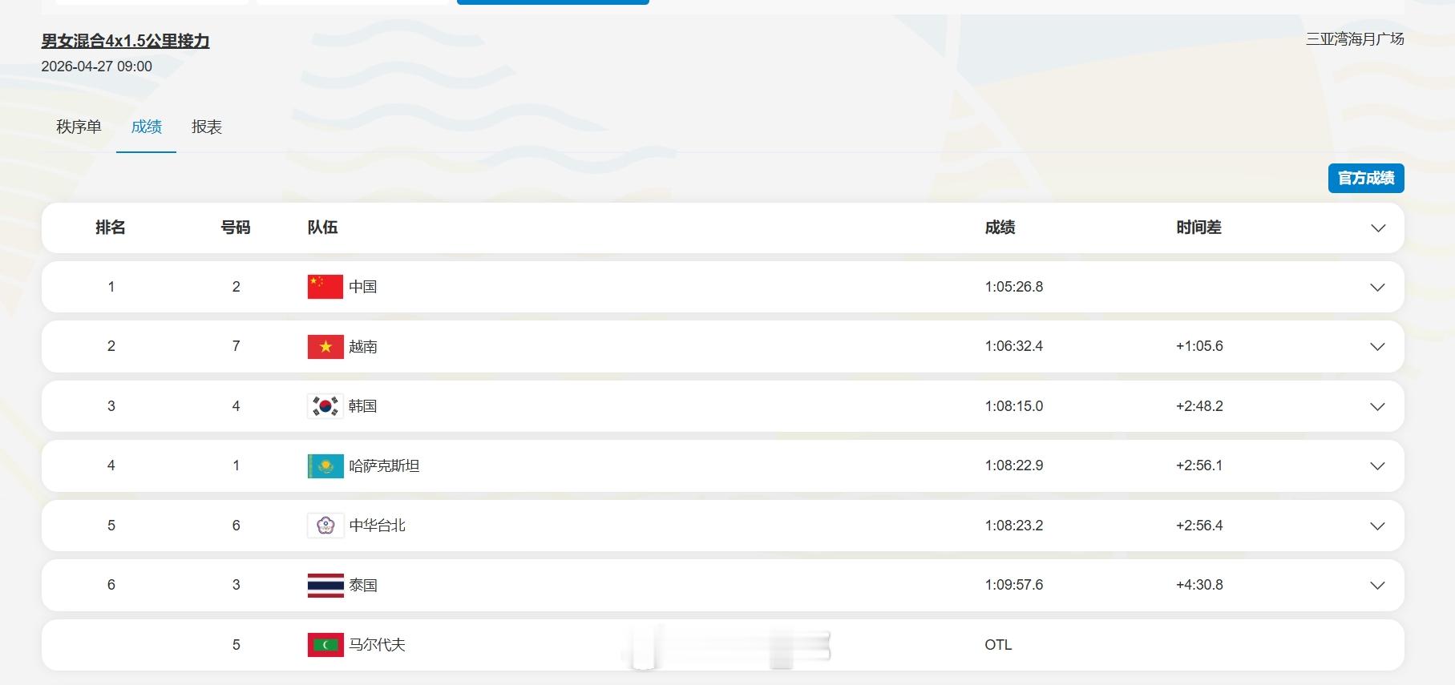Click team name 越南

point(363,347)
